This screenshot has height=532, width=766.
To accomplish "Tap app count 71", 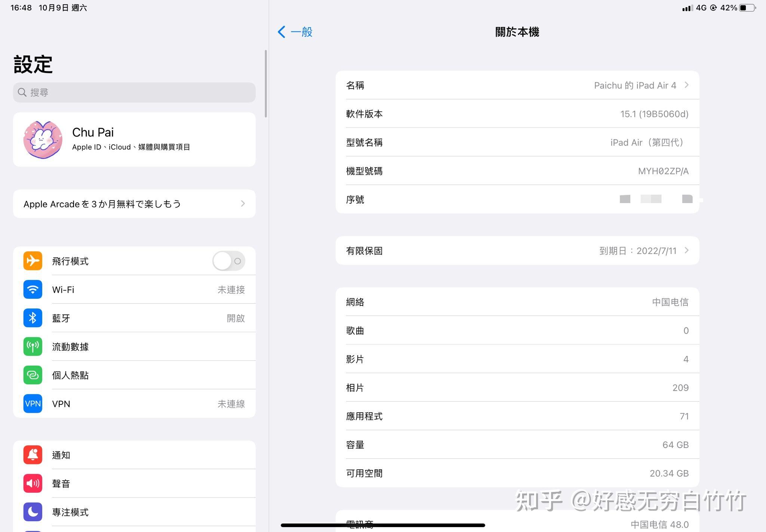I will (684, 416).
